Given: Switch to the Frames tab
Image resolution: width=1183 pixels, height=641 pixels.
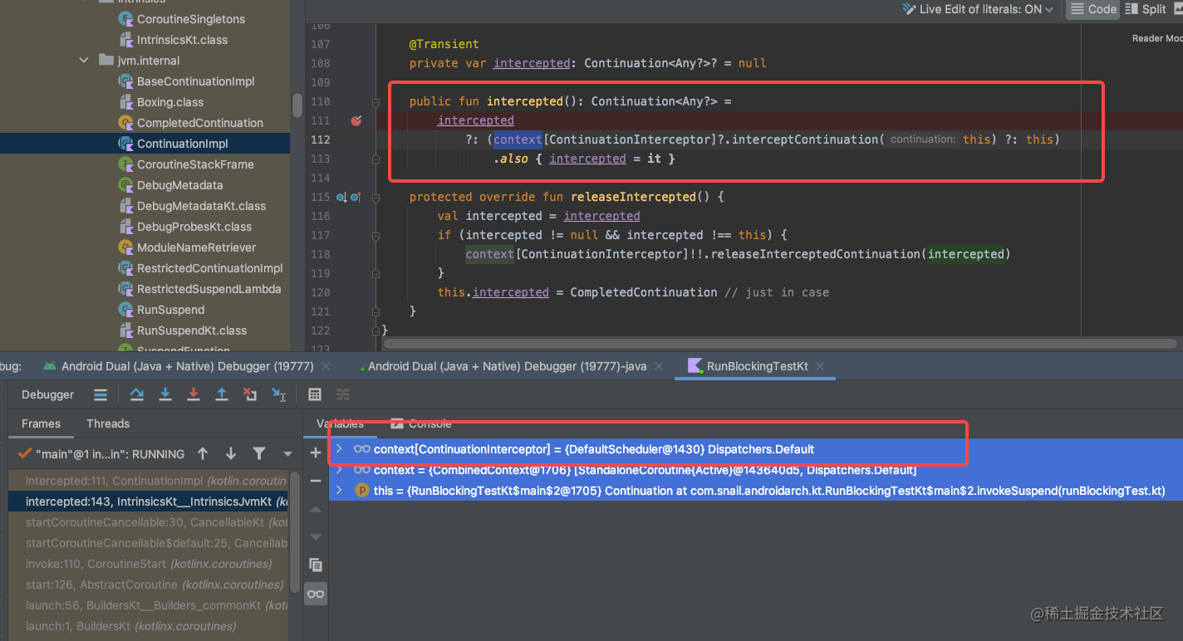Looking at the screenshot, I should (x=41, y=423).
